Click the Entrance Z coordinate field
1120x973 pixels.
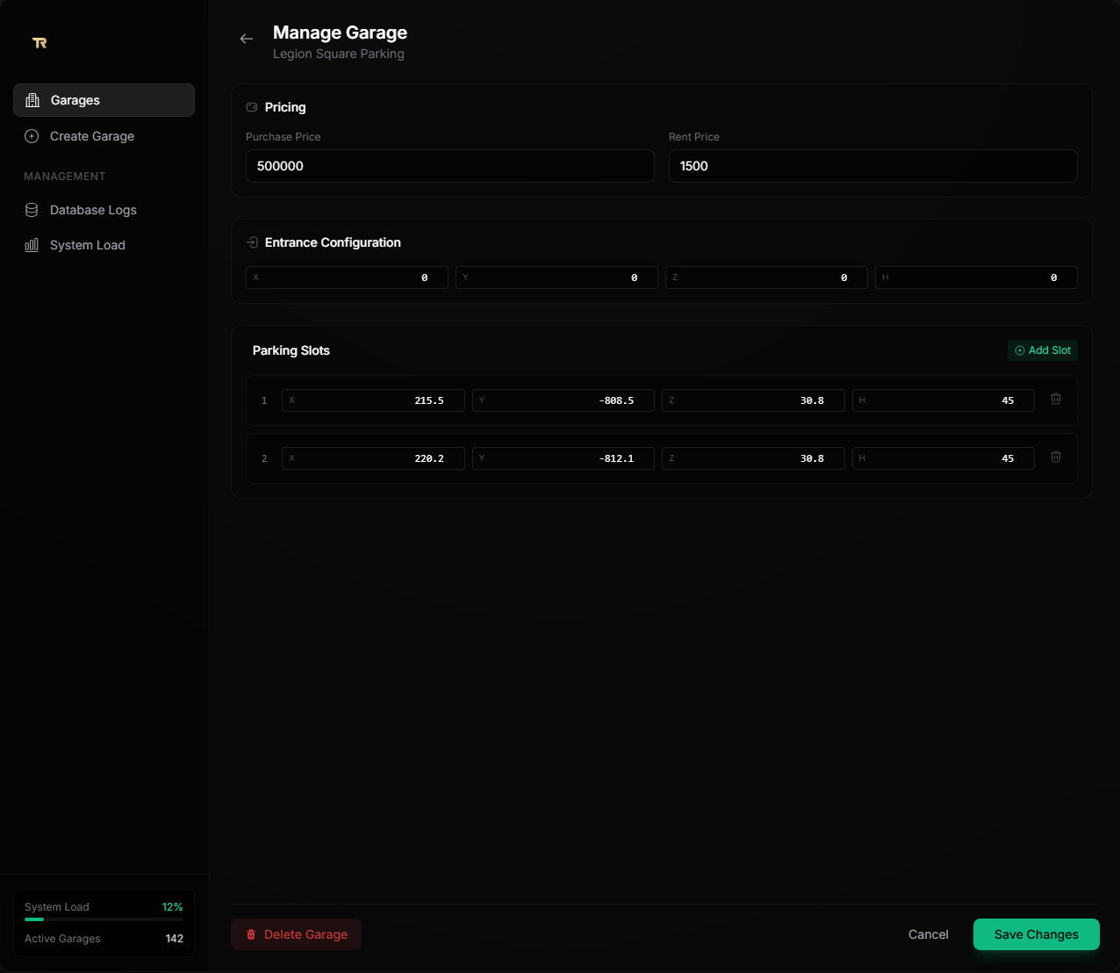(766, 277)
